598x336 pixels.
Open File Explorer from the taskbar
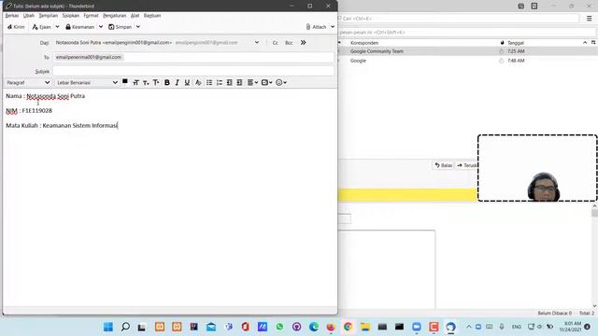[x=365, y=327]
